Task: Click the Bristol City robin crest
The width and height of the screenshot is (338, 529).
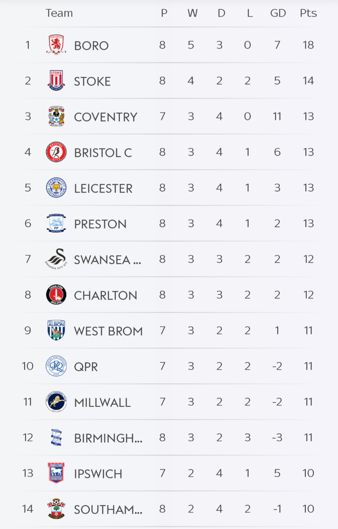Action: point(56,152)
